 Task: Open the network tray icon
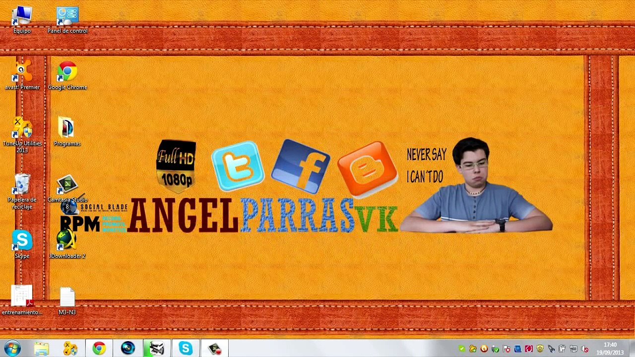click(573, 349)
